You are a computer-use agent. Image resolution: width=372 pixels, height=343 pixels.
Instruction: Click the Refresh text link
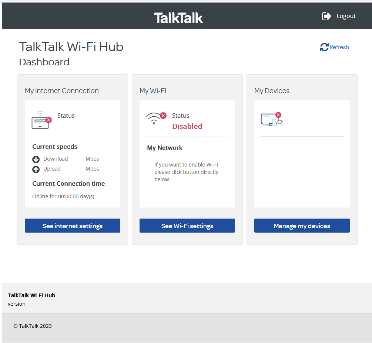(x=339, y=47)
